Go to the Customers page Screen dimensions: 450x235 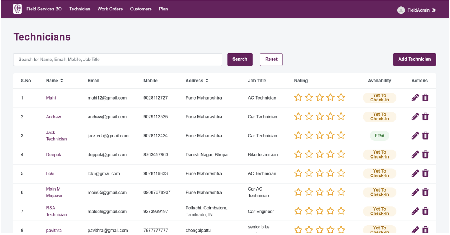coord(140,9)
